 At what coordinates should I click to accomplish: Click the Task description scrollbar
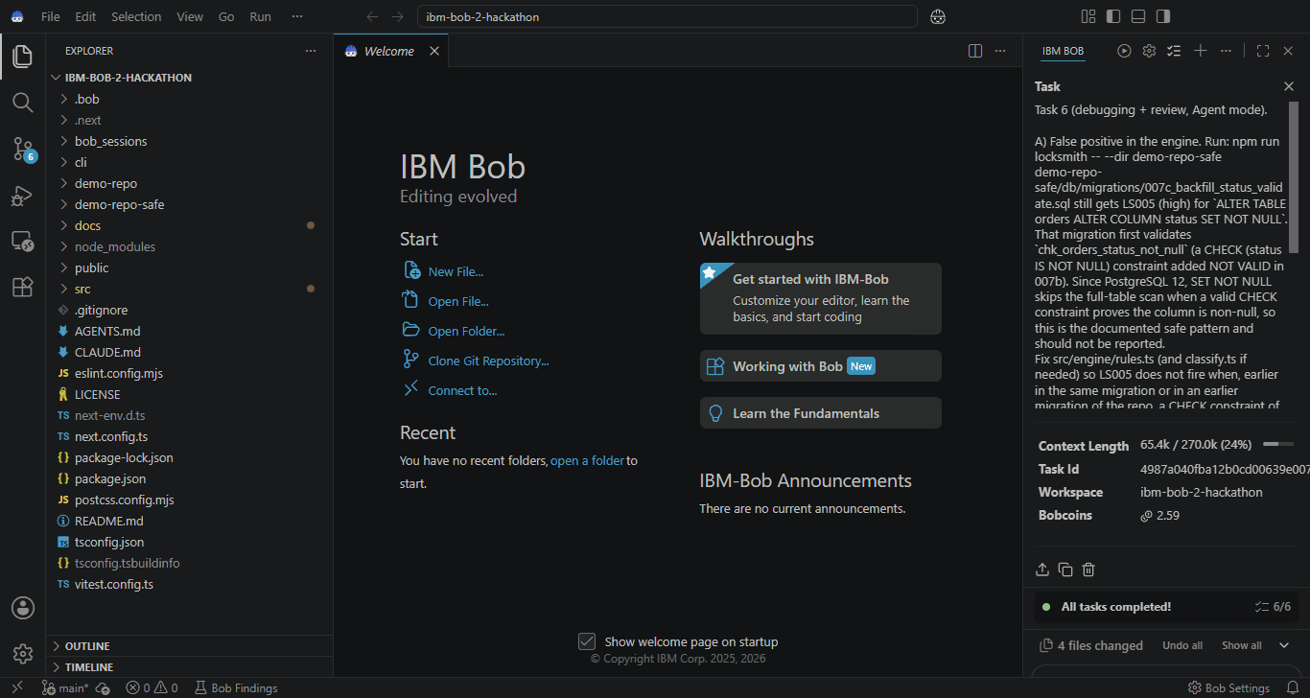point(1294,177)
